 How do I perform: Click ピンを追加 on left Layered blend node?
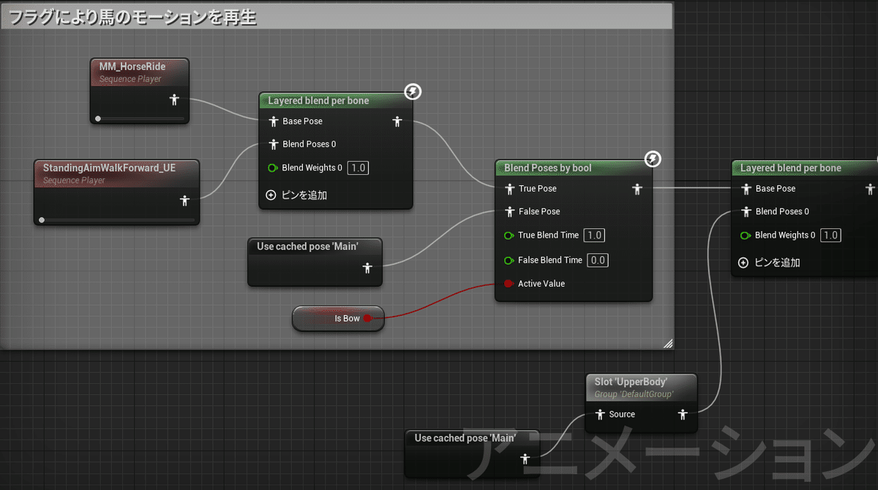pyautogui.click(x=296, y=195)
